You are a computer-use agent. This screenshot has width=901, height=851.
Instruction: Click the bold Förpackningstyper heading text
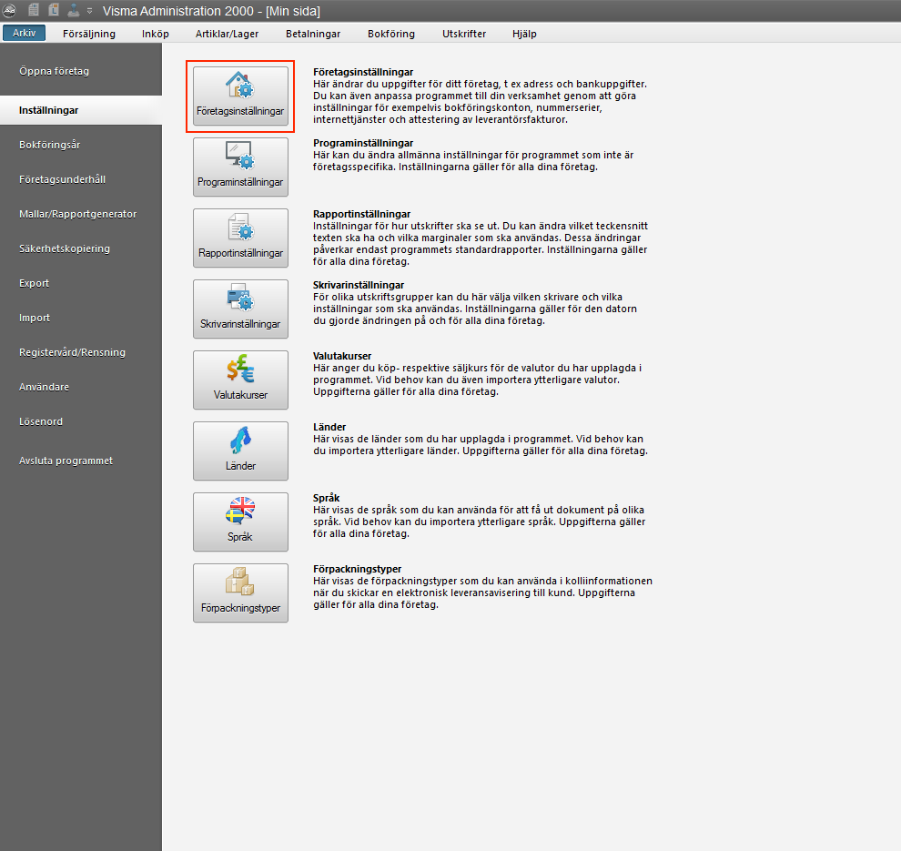[x=358, y=569]
